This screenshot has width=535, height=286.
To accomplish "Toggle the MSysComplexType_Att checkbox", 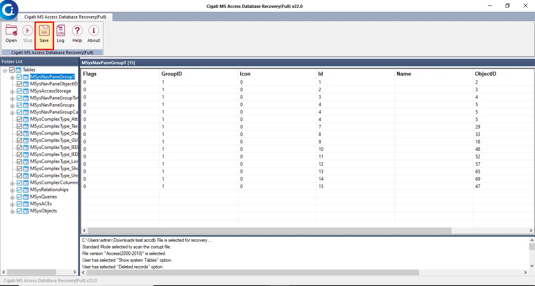I will 19,119.
